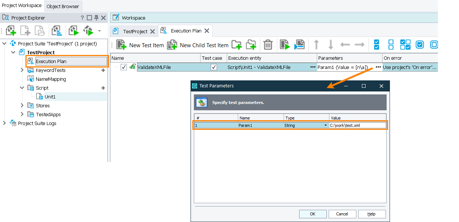Close the TestProject editor tab

(153, 31)
